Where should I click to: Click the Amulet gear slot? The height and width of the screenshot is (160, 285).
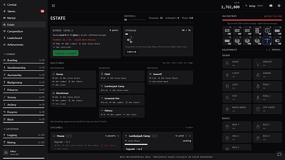pyautogui.click(x=267, y=63)
